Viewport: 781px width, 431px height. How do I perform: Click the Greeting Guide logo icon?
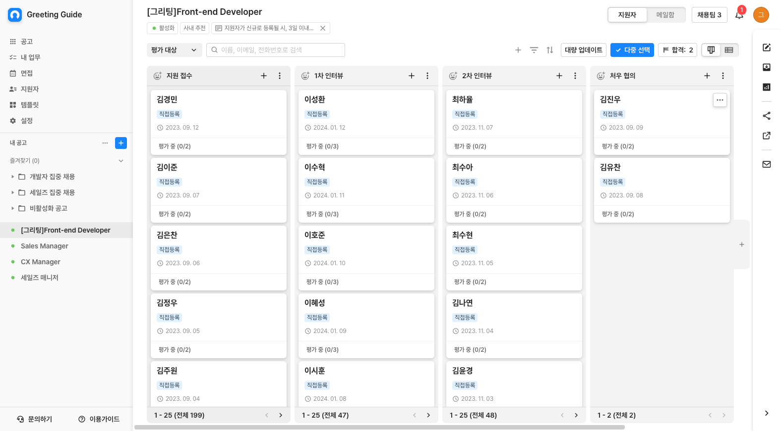(x=15, y=15)
